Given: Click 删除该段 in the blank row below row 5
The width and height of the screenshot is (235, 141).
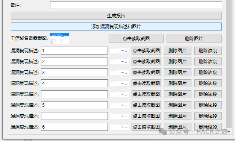Looking at the screenshot, I should 208,116.
